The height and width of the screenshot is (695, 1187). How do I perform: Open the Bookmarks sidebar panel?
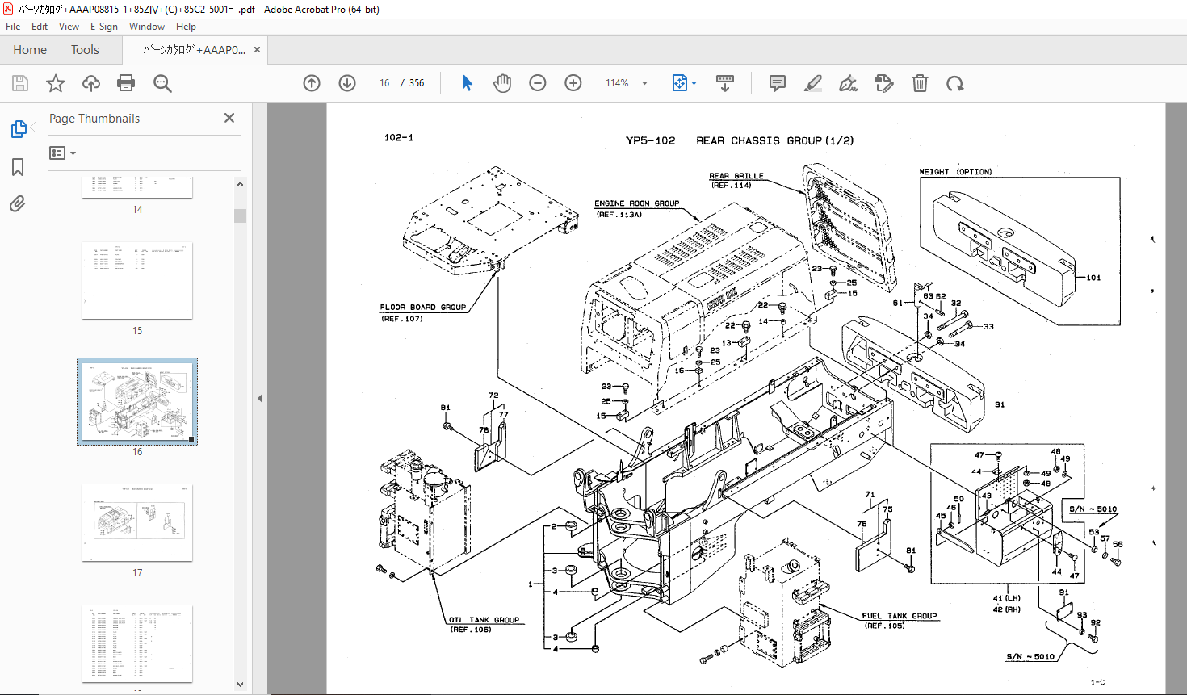click(18, 167)
